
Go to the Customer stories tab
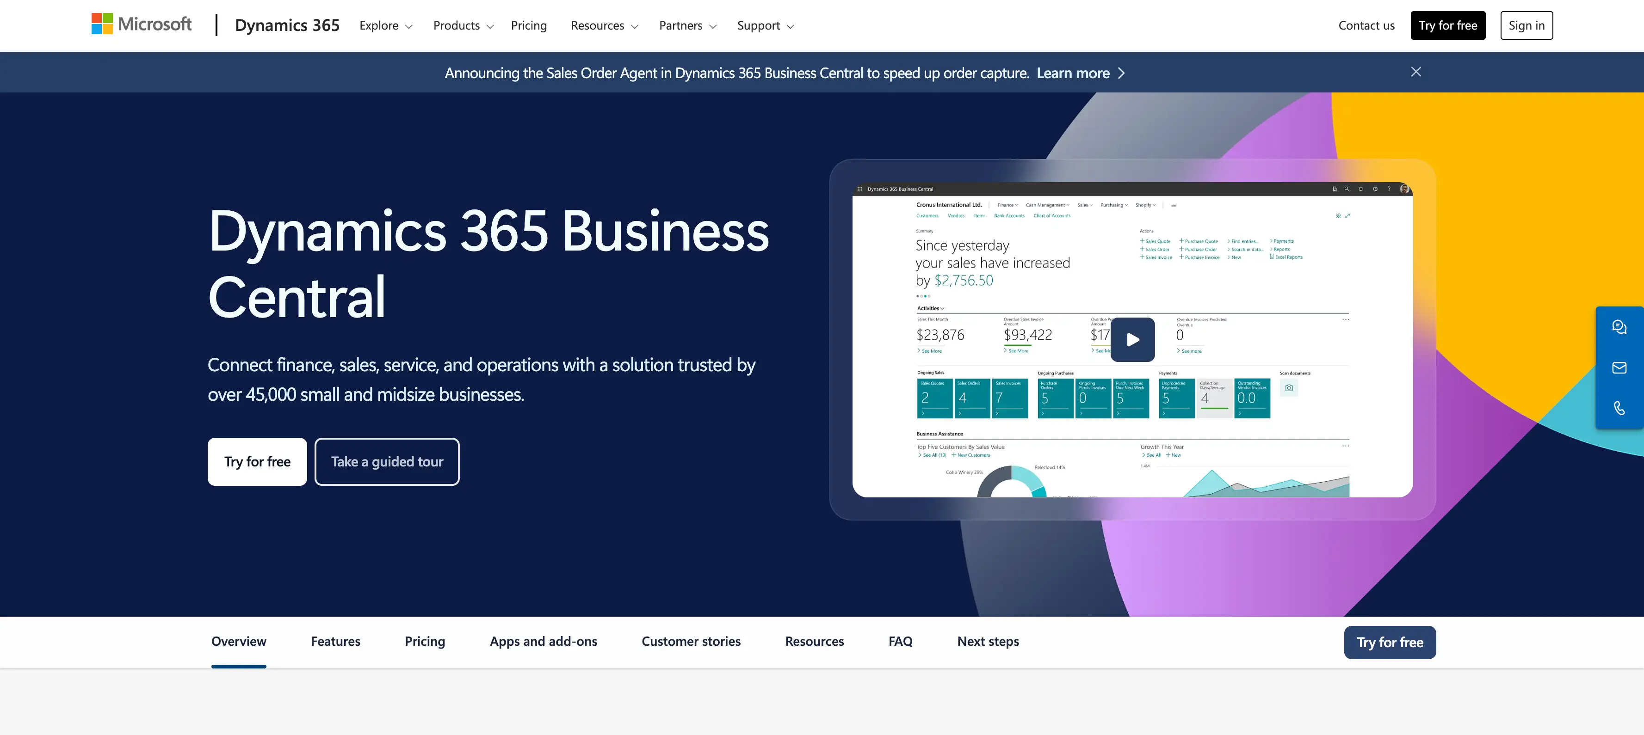pos(691,641)
